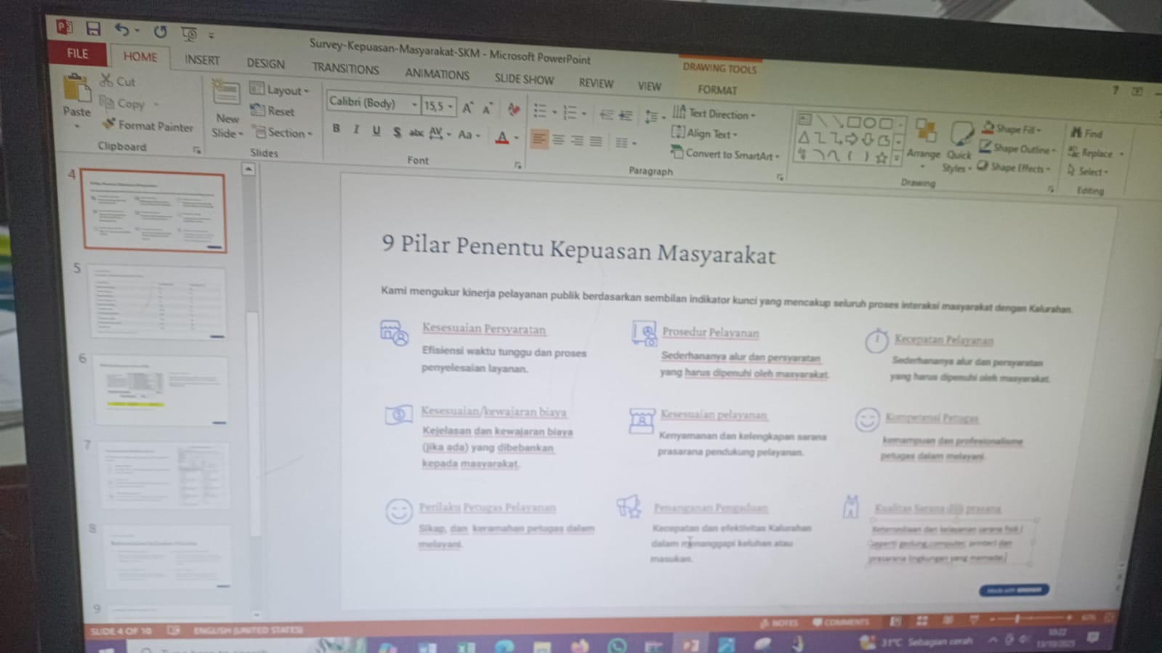Expand the Layout dropdown
The width and height of the screenshot is (1162, 653).
coord(281,90)
